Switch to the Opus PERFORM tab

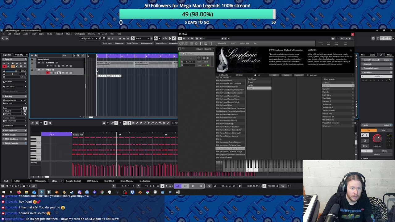click(x=244, y=44)
